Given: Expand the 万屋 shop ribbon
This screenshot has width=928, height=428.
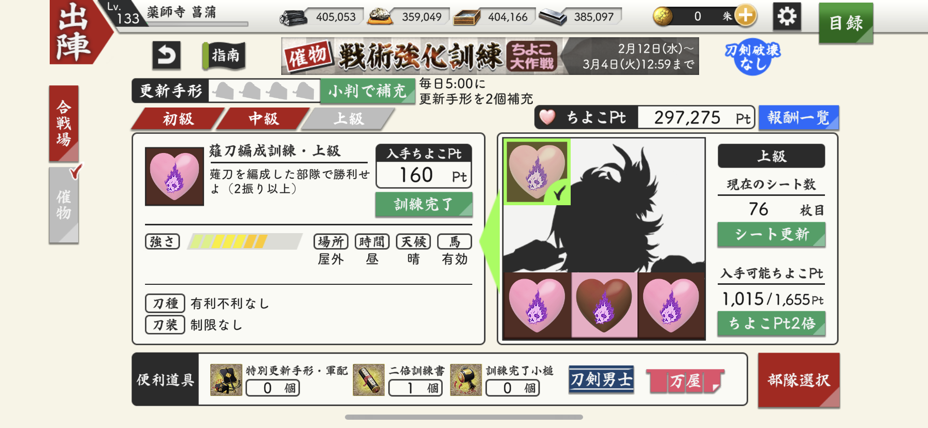Looking at the screenshot, I should click(685, 381).
